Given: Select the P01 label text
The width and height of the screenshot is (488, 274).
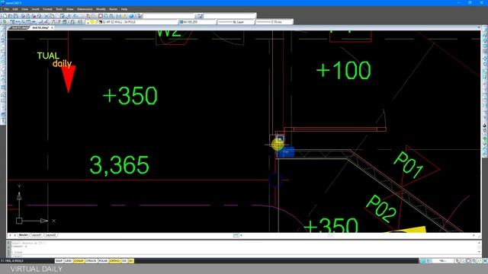Looking at the screenshot, I should click(x=409, y=165).
